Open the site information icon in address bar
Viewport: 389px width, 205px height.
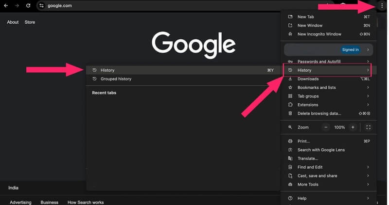41,5
